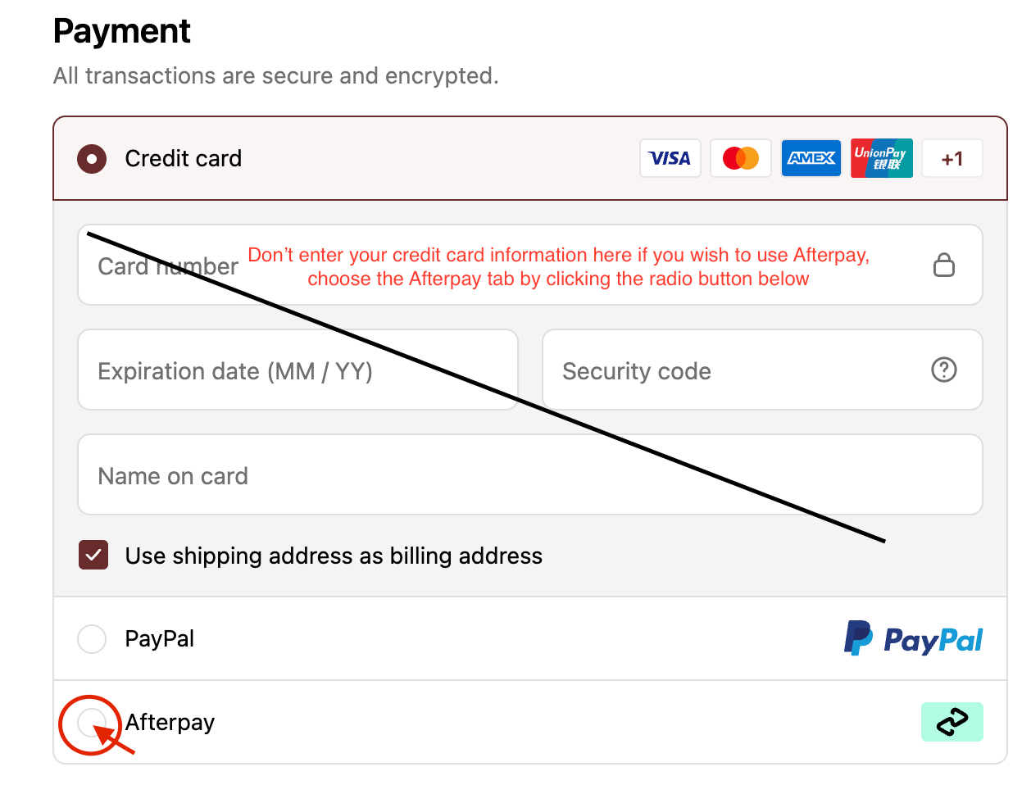Viewport: 1031px width, 785px height.
Task: Click the UnionPay card logo
Action: 881,158
